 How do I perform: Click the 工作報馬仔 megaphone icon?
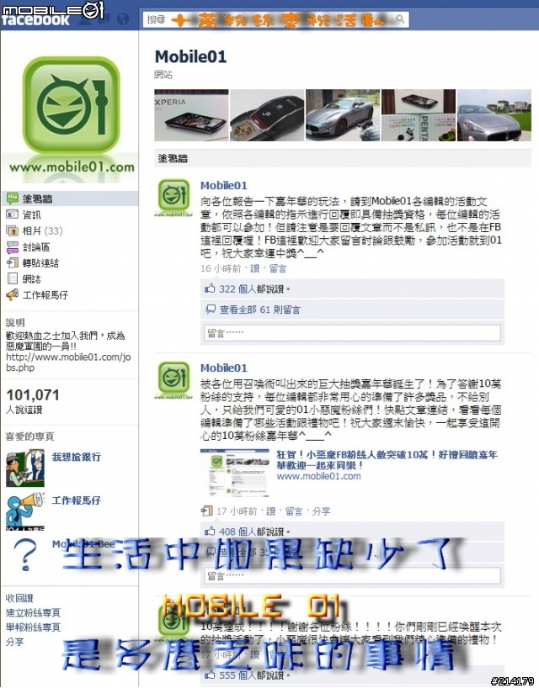pyautogui.click(x=13, y=295)
